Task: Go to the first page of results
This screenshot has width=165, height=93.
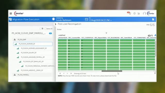Action: tap(60, 73)
